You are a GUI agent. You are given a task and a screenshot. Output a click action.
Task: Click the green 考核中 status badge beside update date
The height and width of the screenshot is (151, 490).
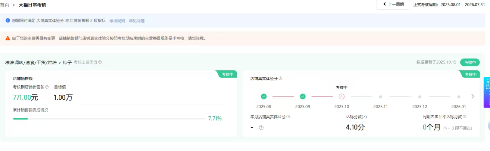[x=470, y=62]
